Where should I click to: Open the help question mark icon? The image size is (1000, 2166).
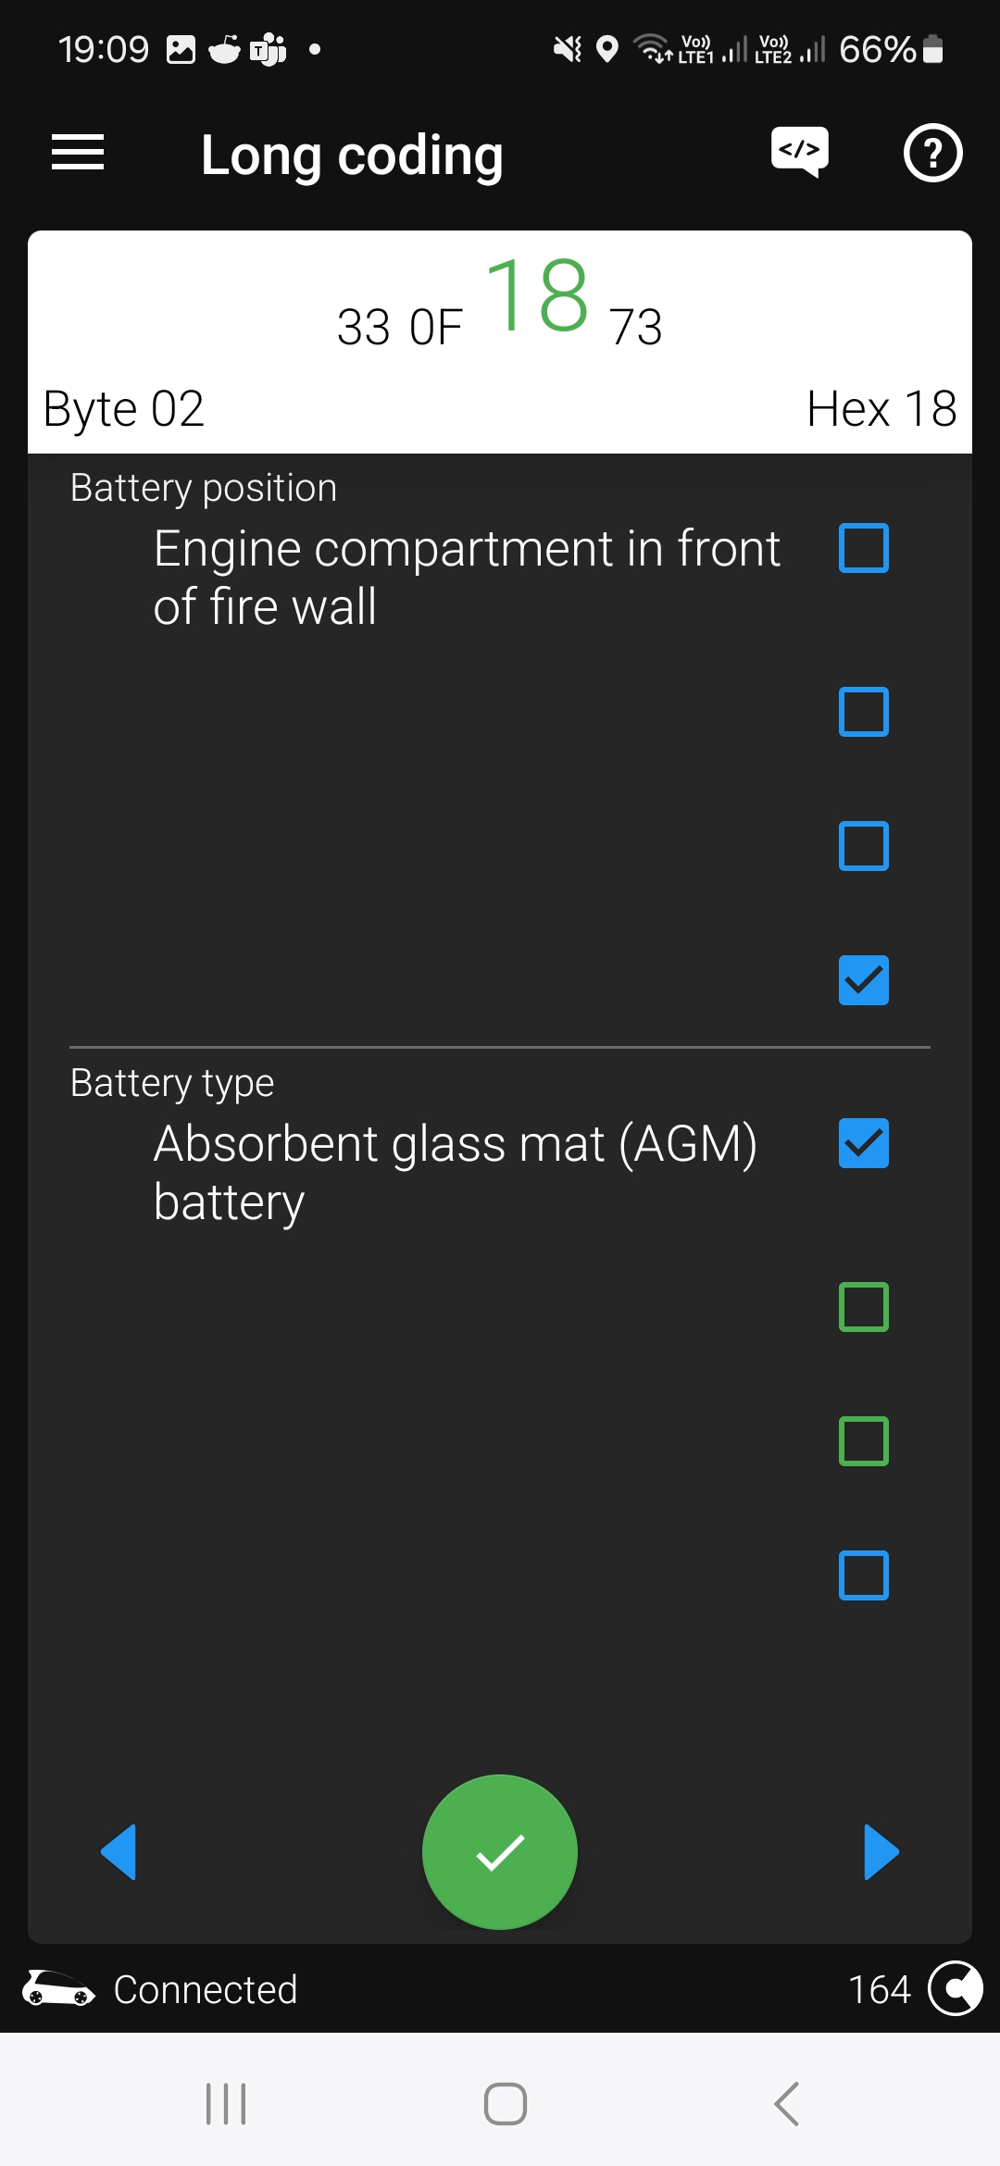pos(932,153)
